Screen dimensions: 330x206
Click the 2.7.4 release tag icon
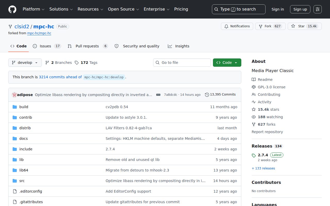(x=254, y=155)
